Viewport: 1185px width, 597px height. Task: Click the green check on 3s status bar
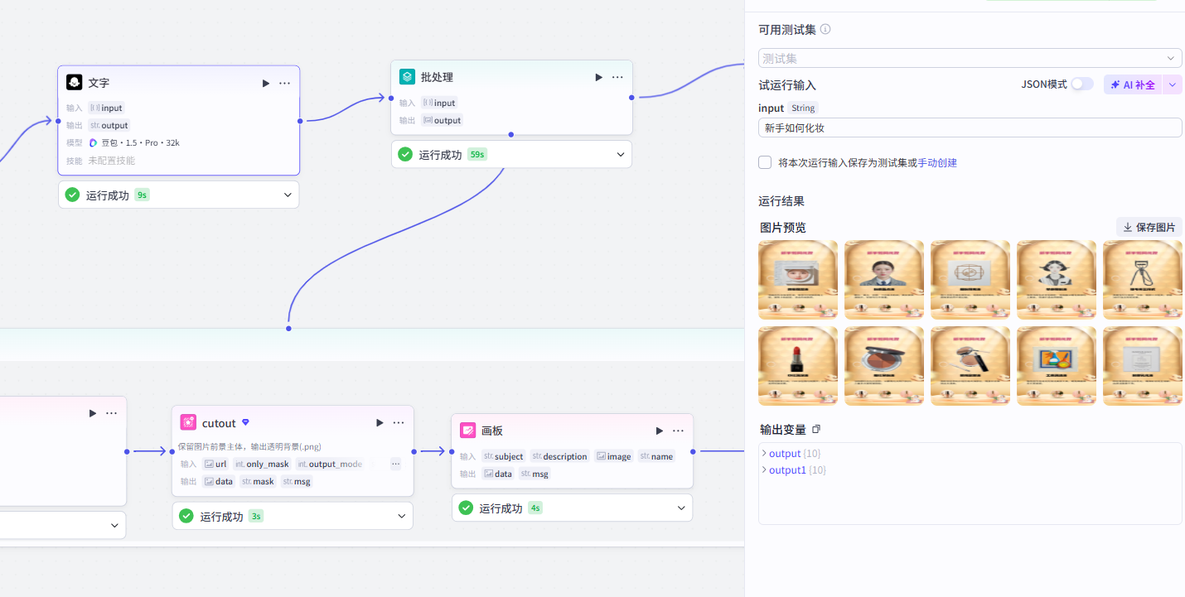[186, 516]
